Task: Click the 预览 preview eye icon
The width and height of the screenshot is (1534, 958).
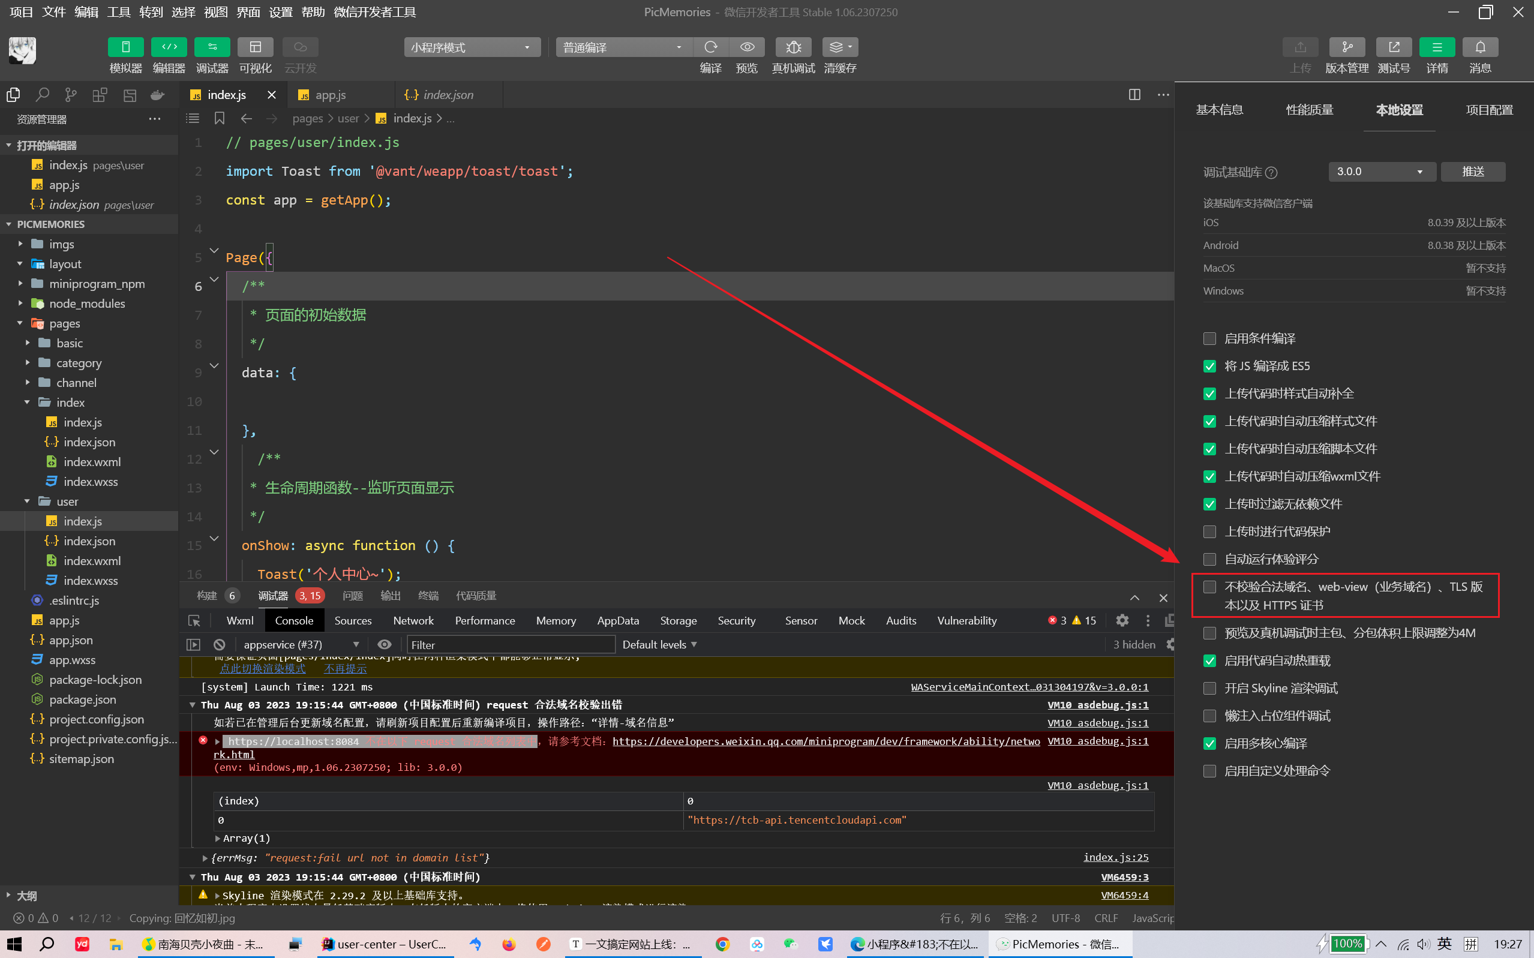Action: tap(747, 47)
